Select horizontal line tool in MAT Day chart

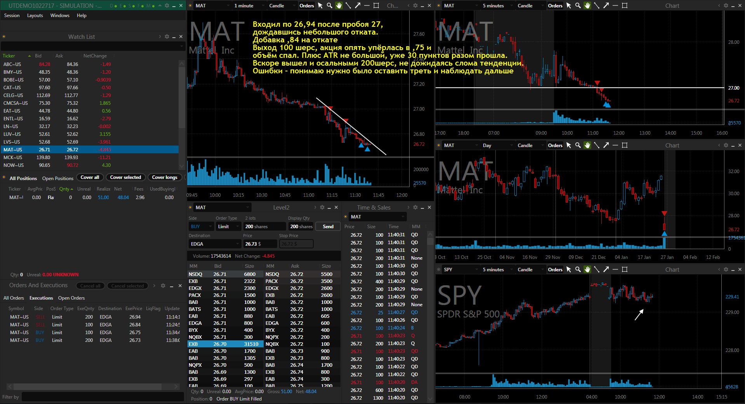click(615, 145)
